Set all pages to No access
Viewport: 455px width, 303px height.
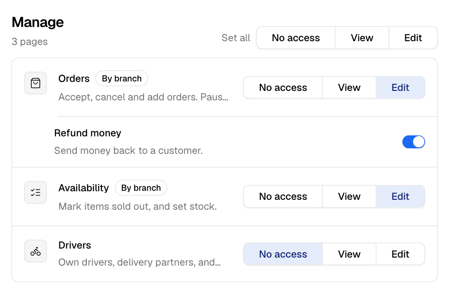tap(296, 38)
